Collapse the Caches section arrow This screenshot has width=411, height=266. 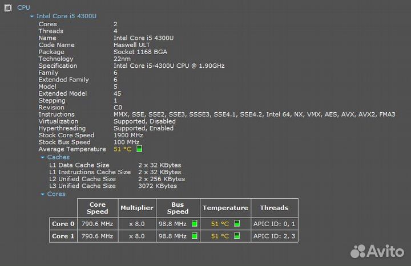click(x=42, y=157)
